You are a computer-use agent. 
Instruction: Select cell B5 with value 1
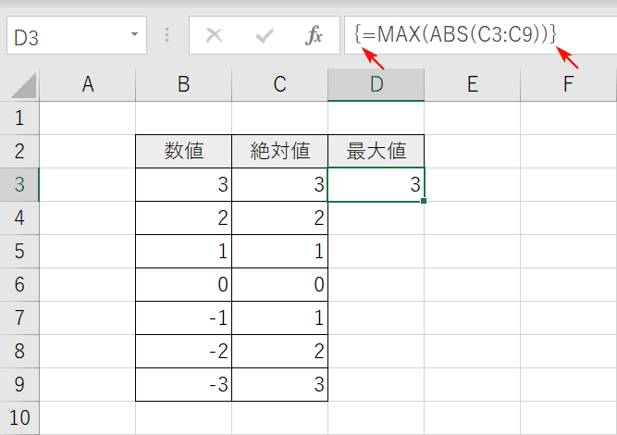click(x=183, y=251)
